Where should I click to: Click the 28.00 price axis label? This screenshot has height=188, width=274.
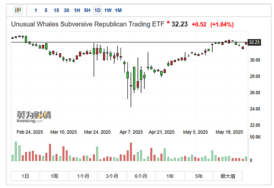[255, 77]
